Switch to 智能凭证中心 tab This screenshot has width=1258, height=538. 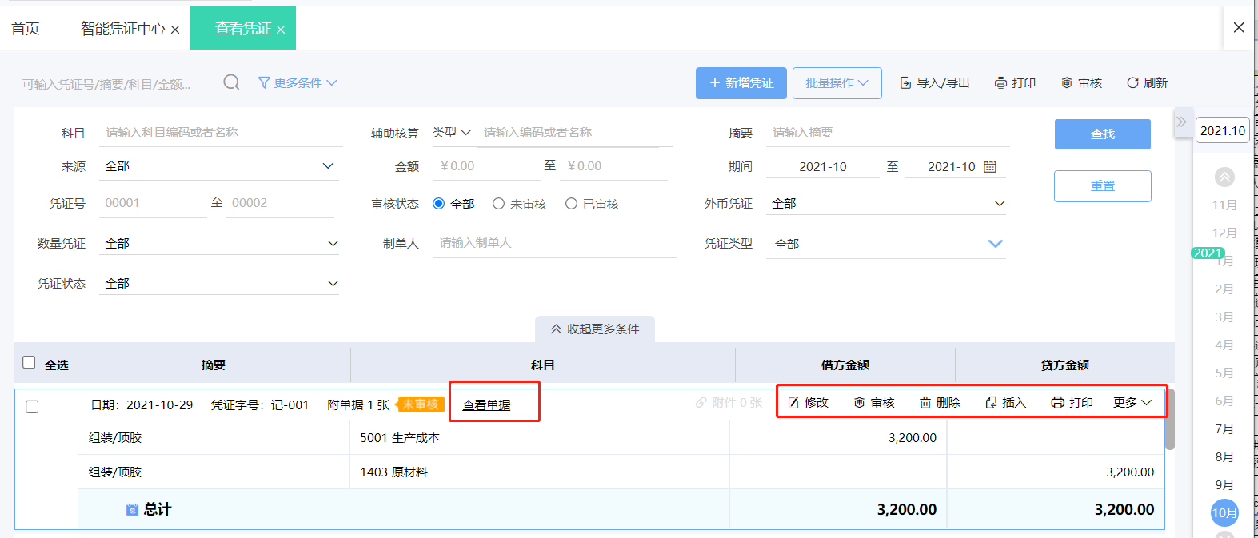122,29
